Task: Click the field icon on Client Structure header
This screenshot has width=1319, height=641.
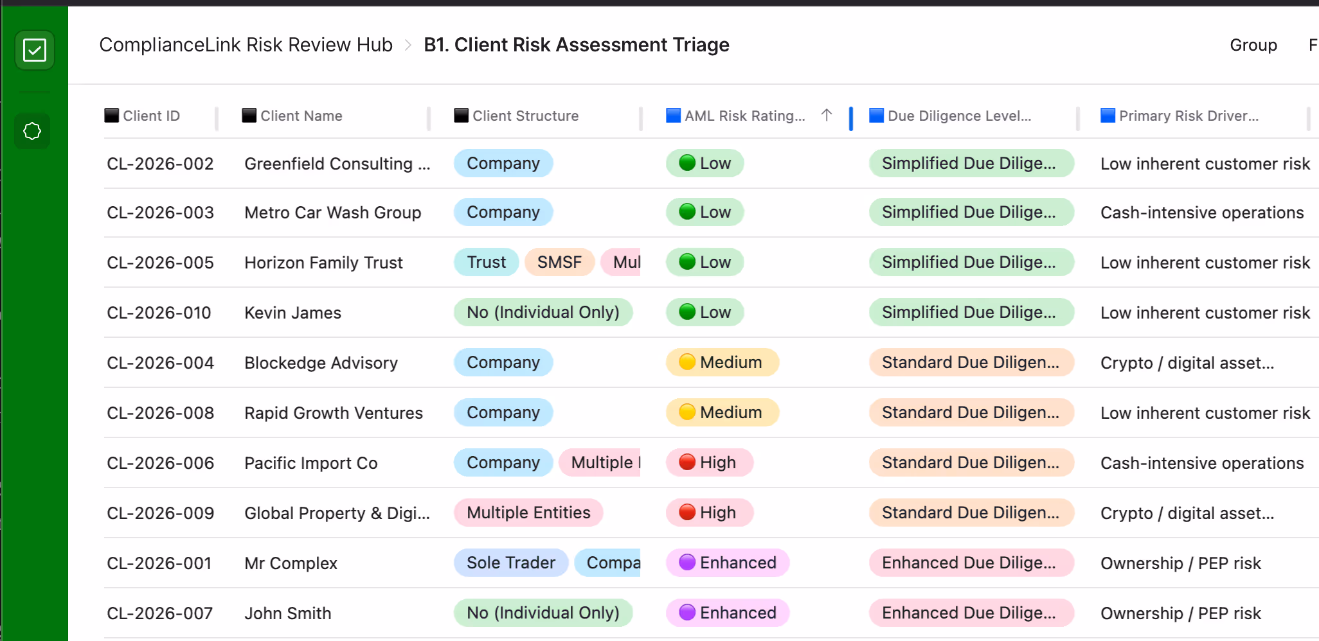Action: [460, 116]
